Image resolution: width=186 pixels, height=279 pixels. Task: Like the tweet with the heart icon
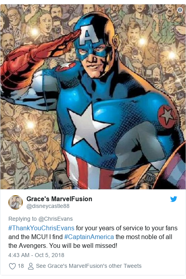(12, 266)
